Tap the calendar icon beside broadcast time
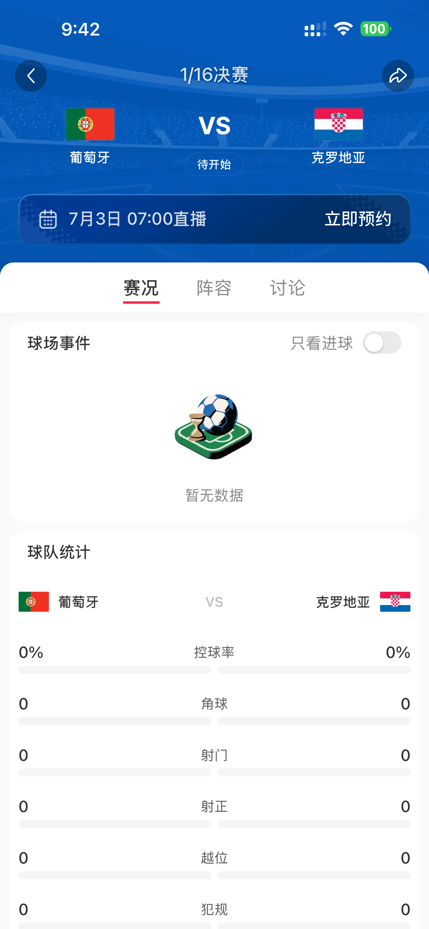 coord(48,219)
